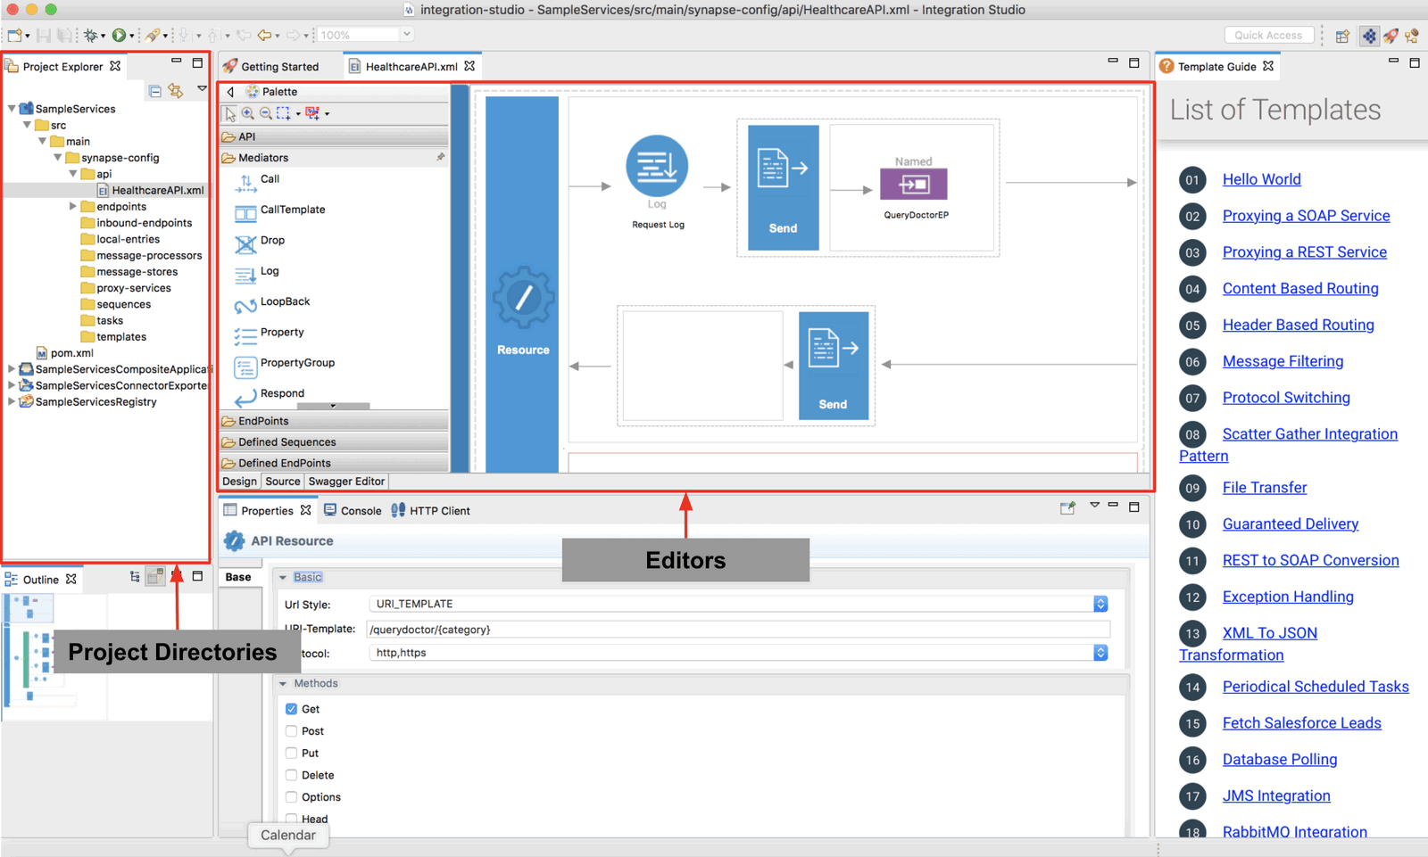Expand the Defined Sequences palette drawer

[x=334, y=442]
